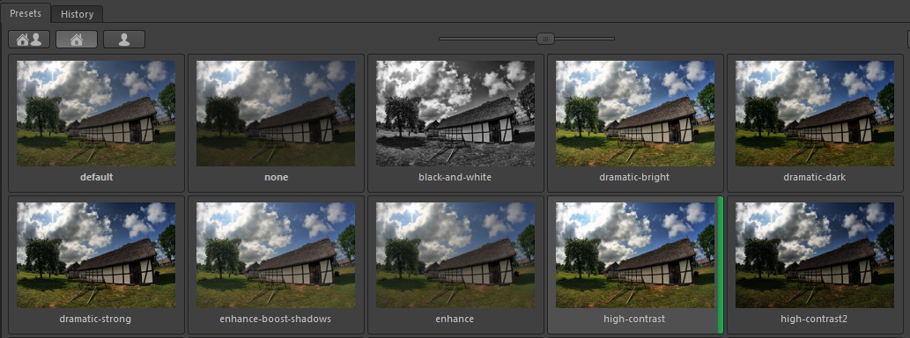Screen dimensions: 910x338
Task: Select the Presets tab
Action: click(26, 12)
